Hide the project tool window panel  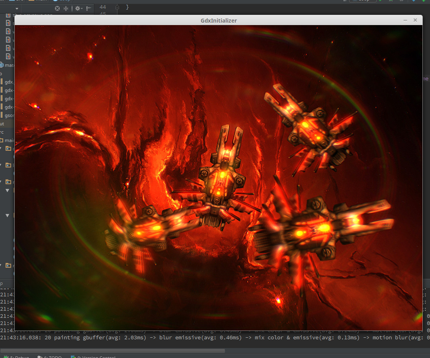click(x=88, y=8)
